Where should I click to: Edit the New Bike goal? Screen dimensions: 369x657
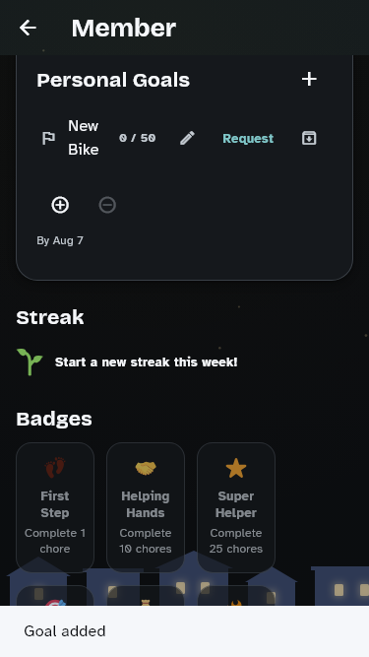click(x=187, y=138)
